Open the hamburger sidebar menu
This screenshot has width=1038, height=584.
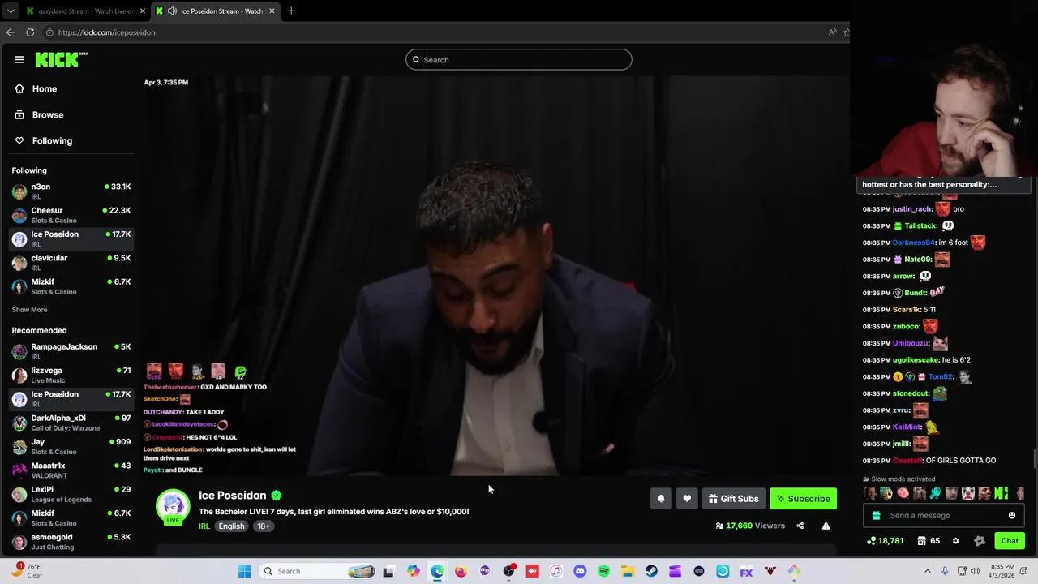pyautogui.click(x=19, y=59)
